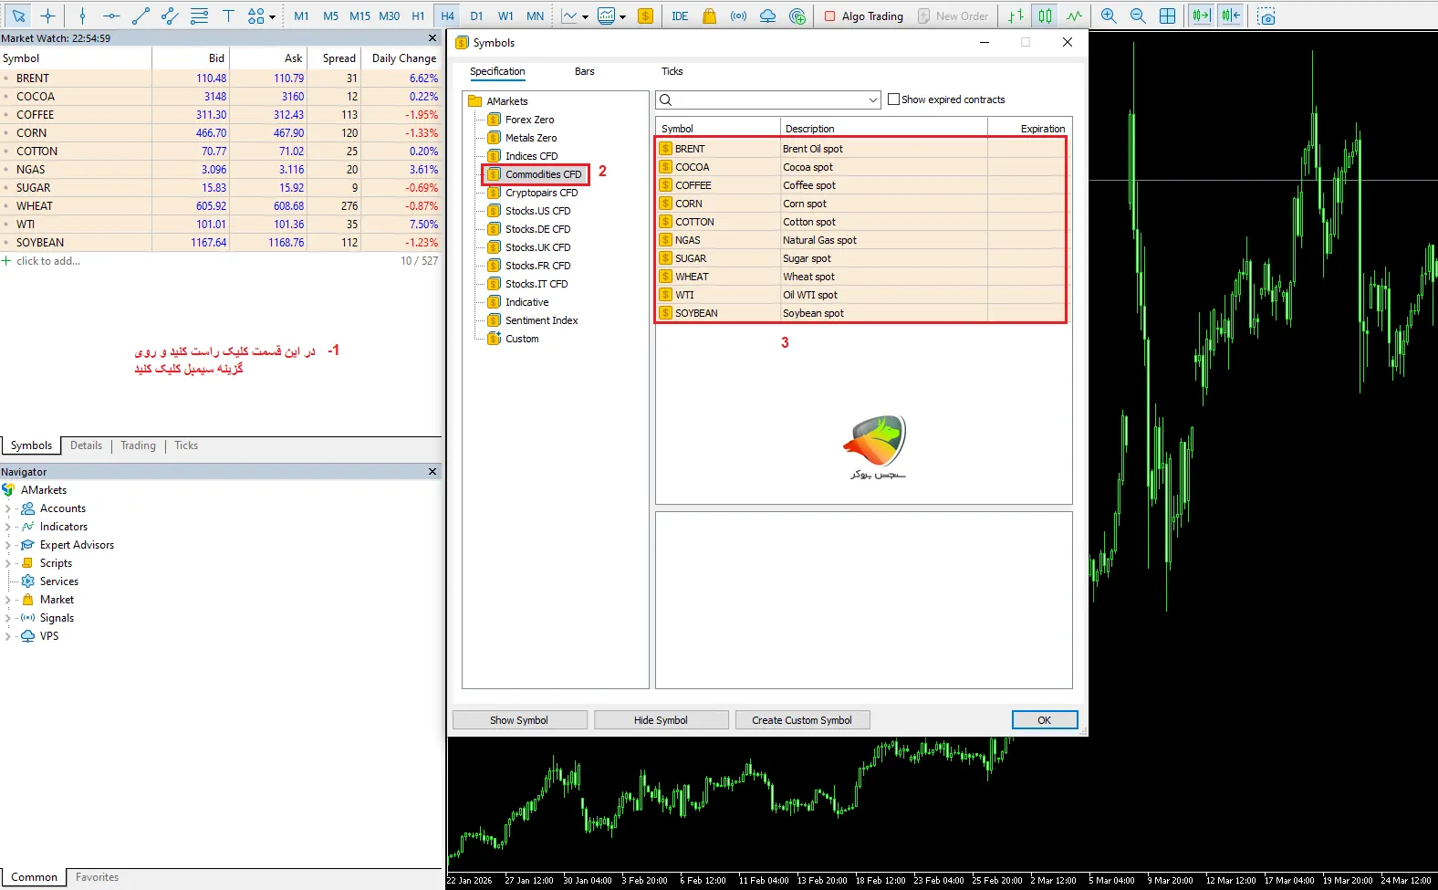Confirm the Symbols dialog with OK
This screenshot has height=890, width=1438.
1045,720
